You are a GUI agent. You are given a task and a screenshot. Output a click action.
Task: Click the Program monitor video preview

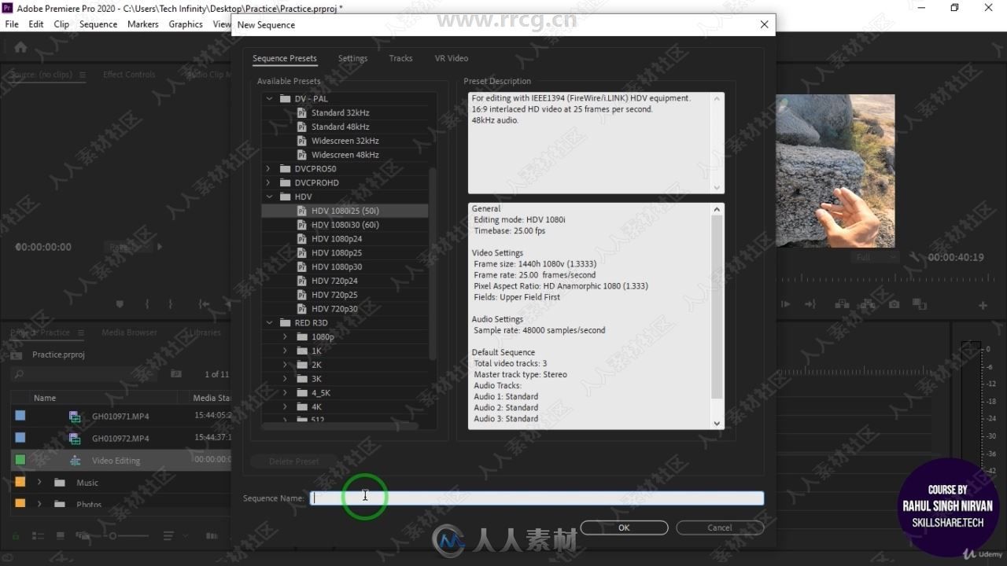(x=835, y=171)
